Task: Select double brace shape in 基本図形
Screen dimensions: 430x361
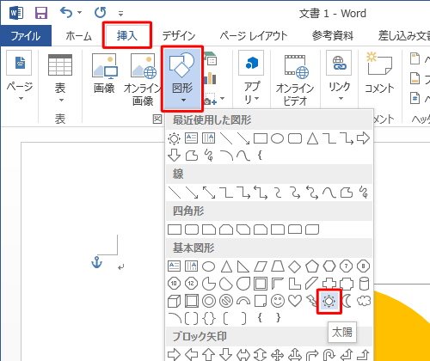Action: point(209,318)
